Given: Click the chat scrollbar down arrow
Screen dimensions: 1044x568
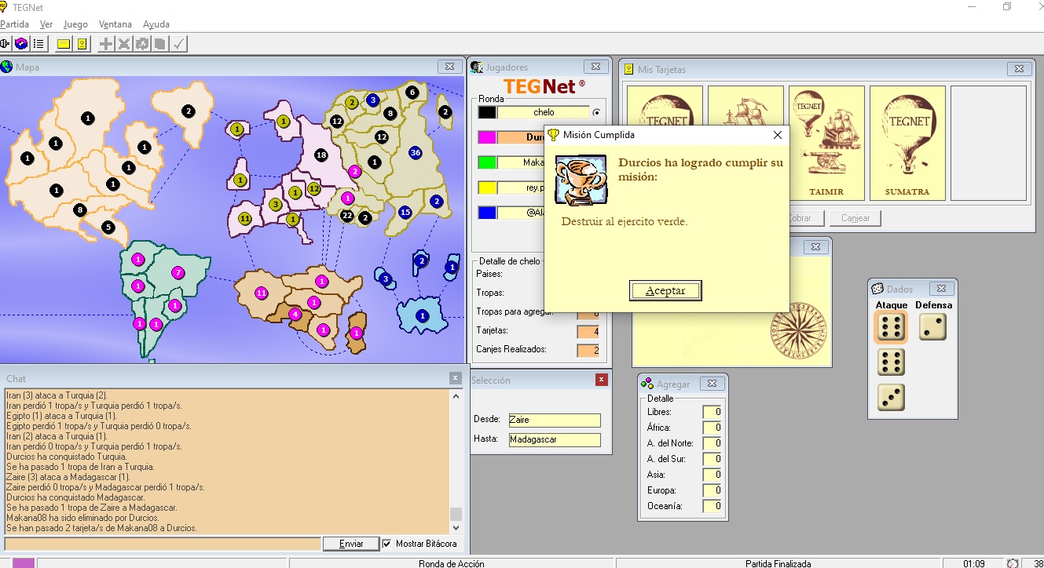Looking at the screenshot, I should [x=456, y=528].
